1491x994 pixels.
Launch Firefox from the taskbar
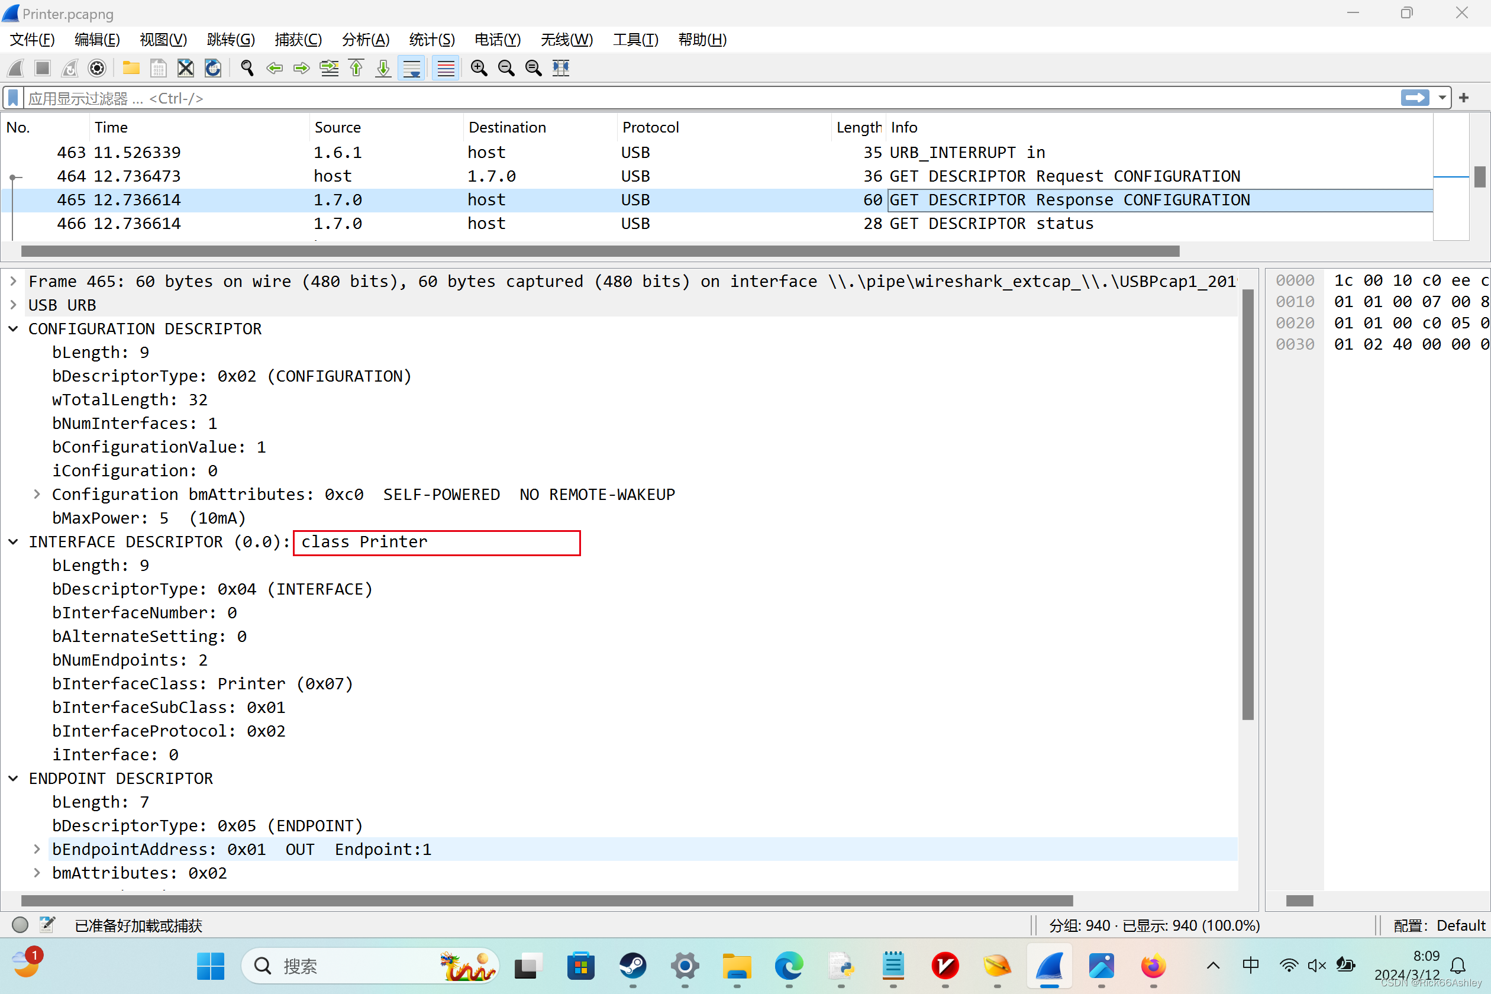pyautogui.click(x=1153, y=966)
